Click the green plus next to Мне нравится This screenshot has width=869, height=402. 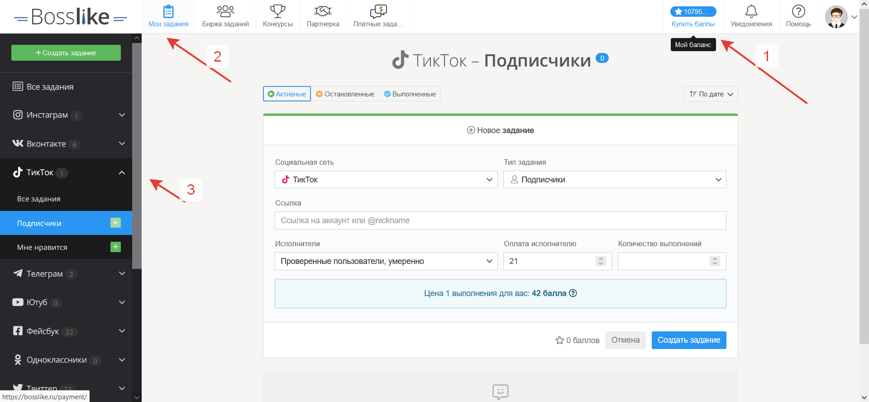pos(115,247)
